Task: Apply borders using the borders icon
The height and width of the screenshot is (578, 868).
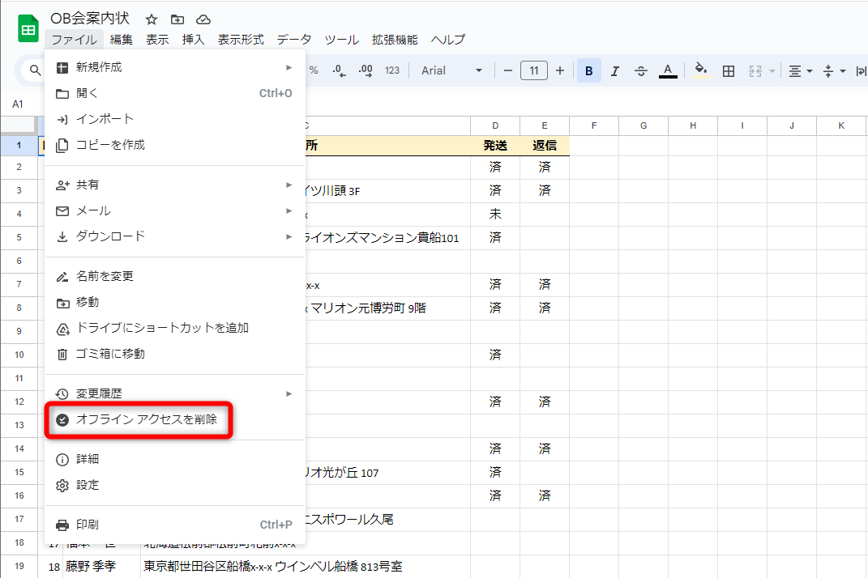Action: click(x=728, y=70)
